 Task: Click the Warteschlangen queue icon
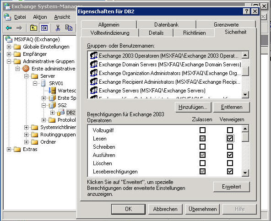click(52, 91)
